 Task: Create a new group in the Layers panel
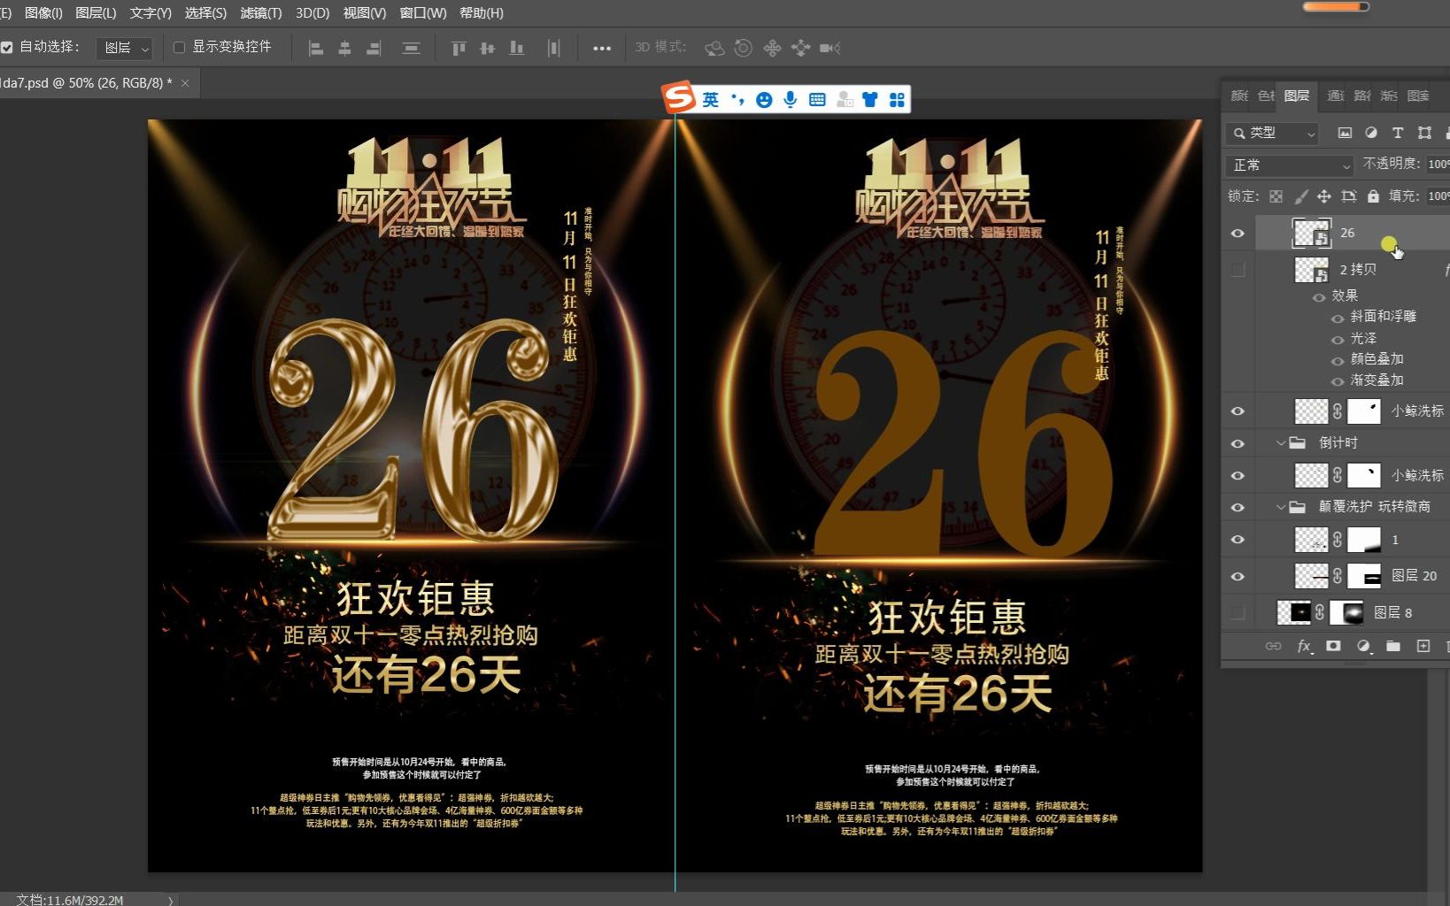pyautogui.click(x=1392, y=647)
